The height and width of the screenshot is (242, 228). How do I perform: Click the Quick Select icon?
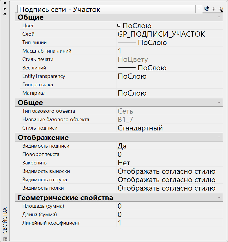pos(221,9)
